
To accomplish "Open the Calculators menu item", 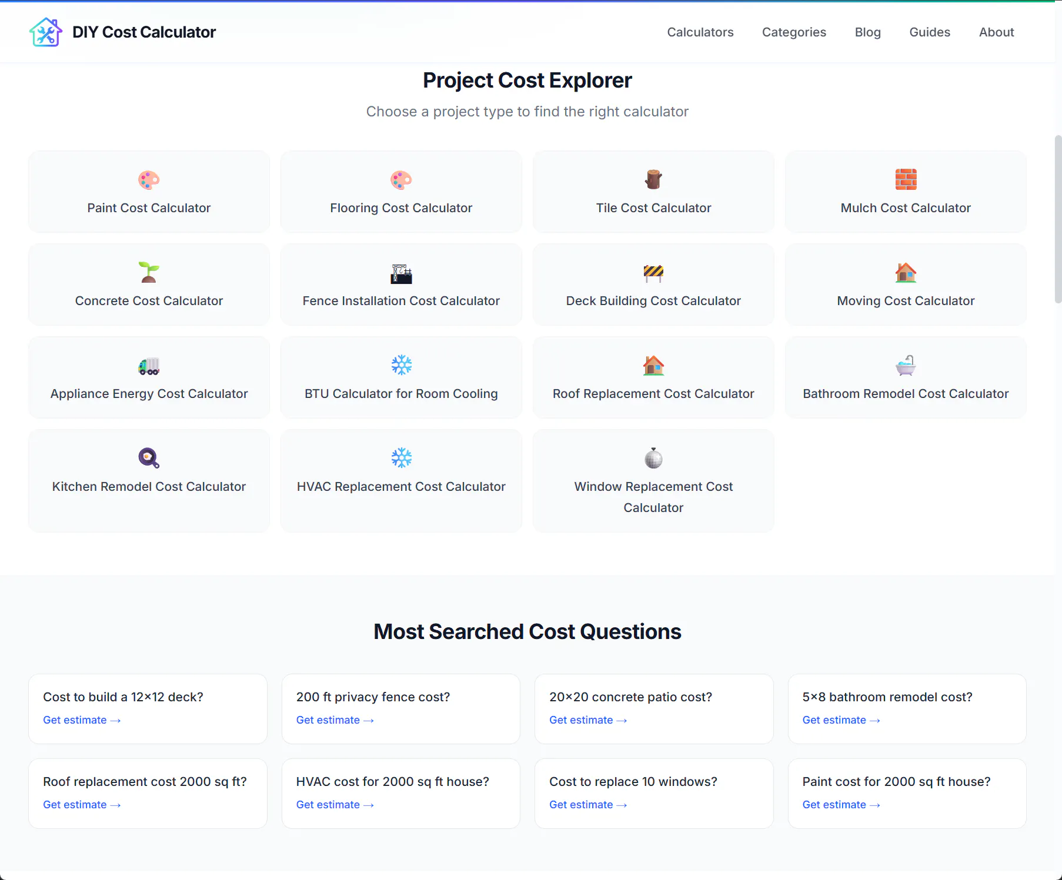I will pyautogui.click(x=700, y=32).
